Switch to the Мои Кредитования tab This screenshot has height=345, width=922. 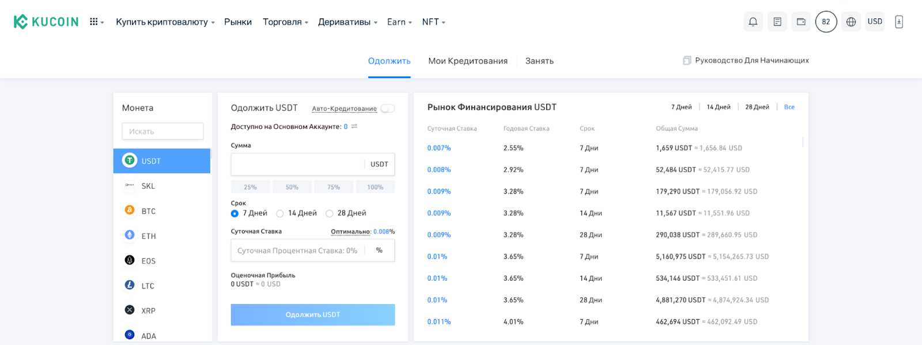(x=468, y=61)
